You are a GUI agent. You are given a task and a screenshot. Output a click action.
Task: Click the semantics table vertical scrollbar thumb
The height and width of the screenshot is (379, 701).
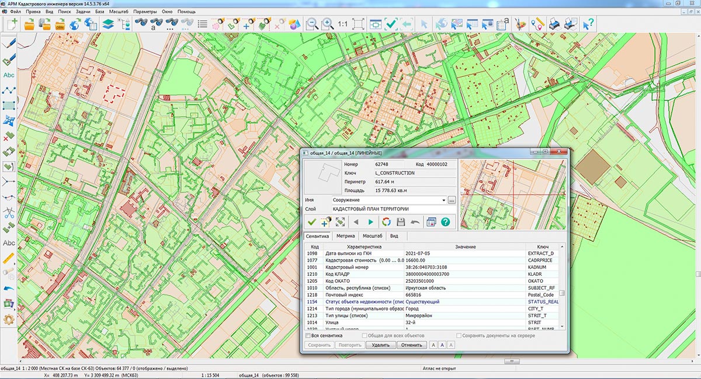[562, 294]
